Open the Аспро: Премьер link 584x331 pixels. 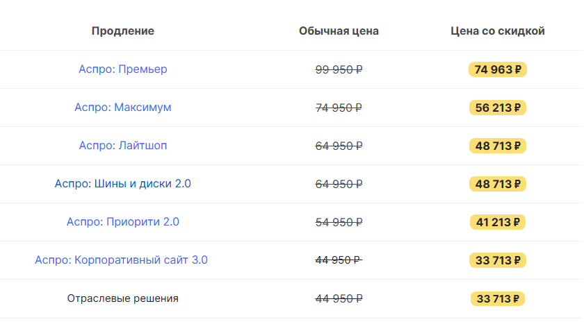click(x=123, y=69)
